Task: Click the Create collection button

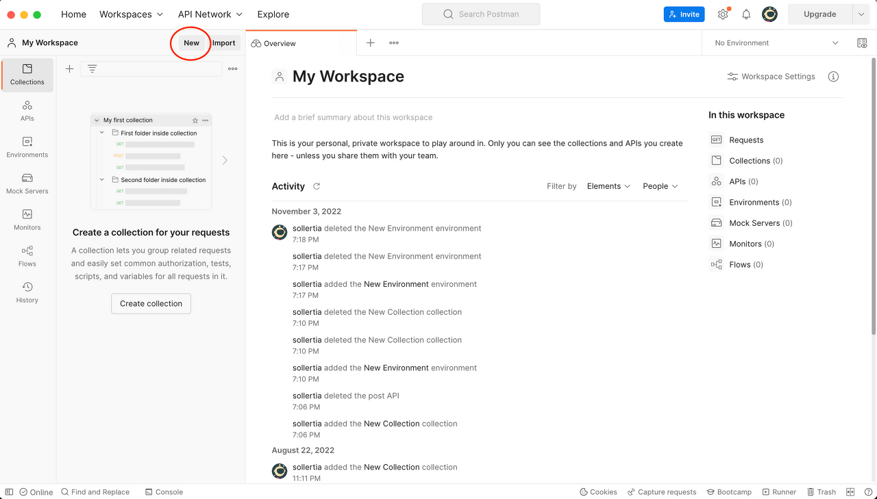Action: click(151, 303)
